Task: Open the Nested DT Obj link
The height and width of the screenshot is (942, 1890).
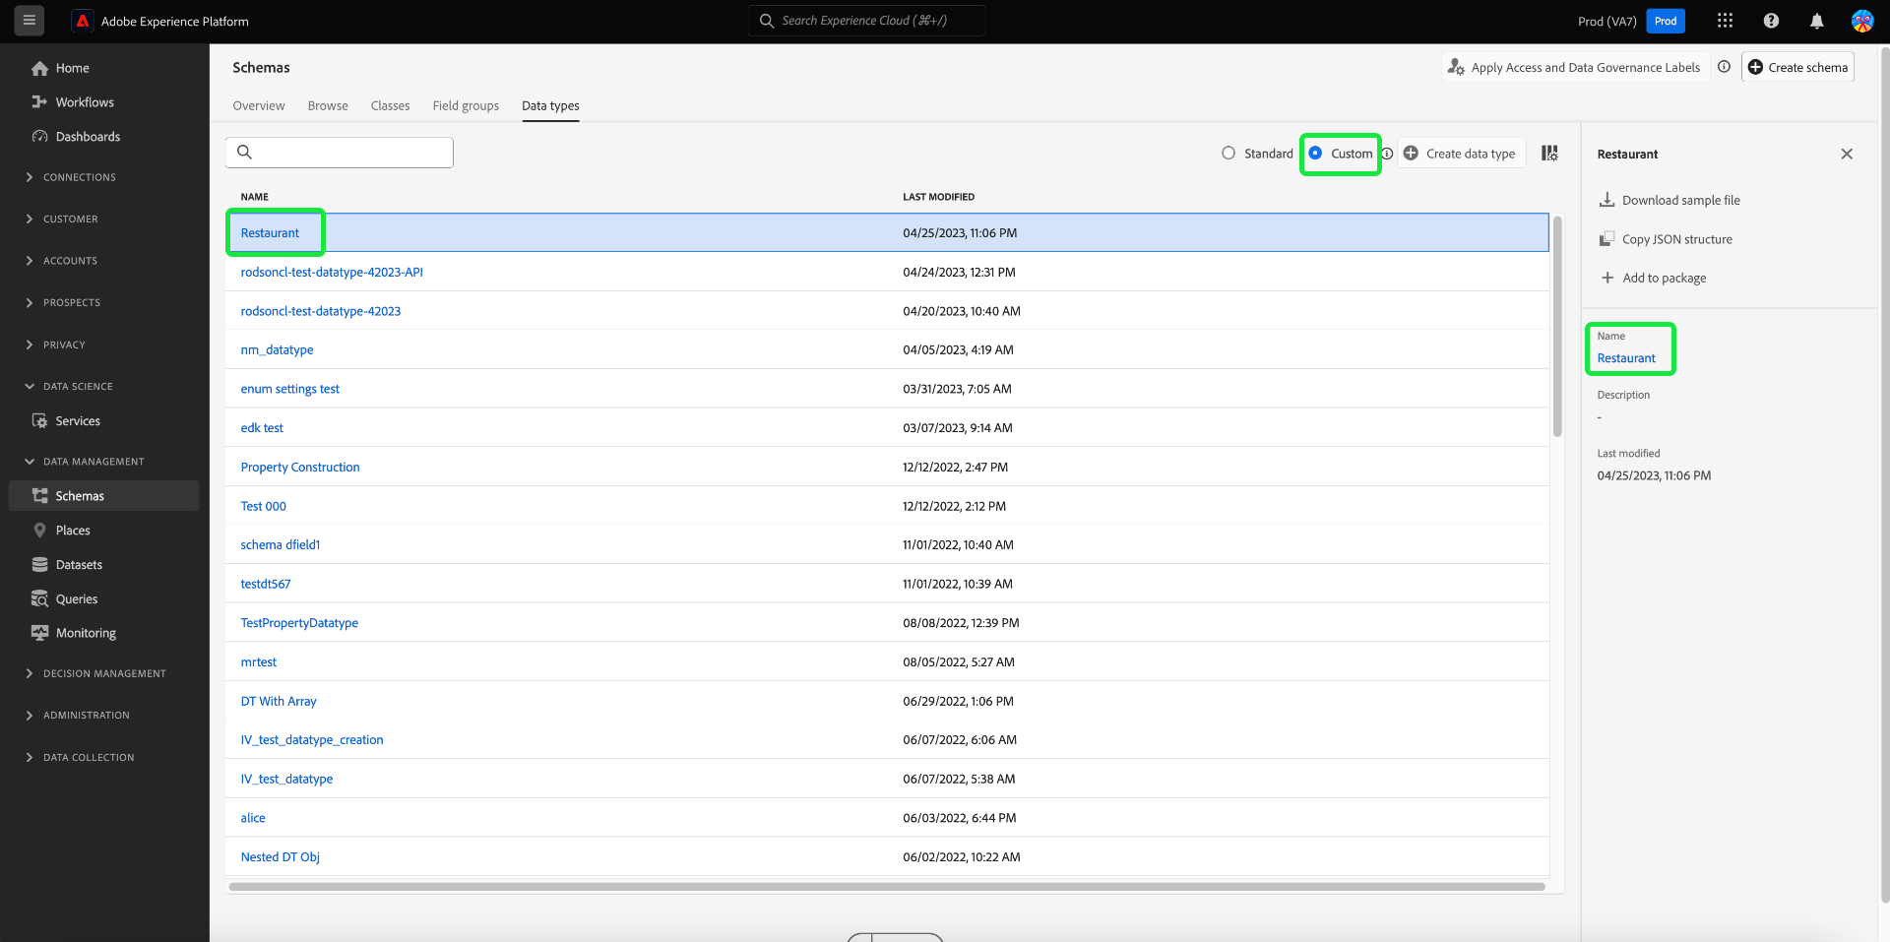Action: point(280,857)
